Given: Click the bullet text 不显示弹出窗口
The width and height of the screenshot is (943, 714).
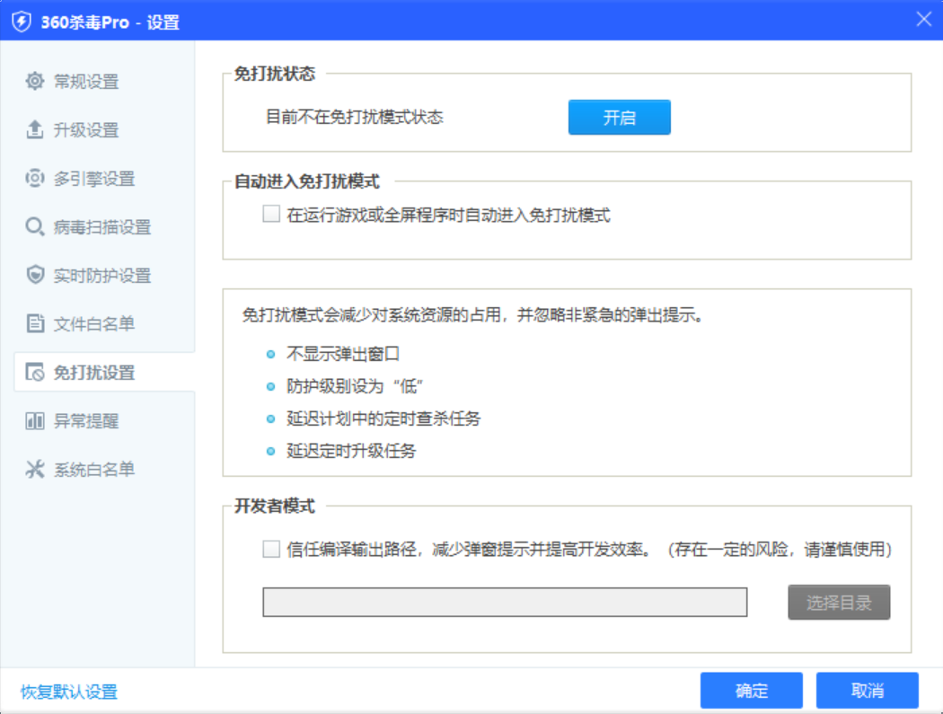Looking at the screenshot, I should [x=343, y=354].
